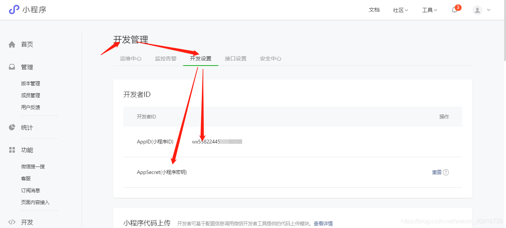Switch to the 接口设置 tab
The height and width of the screenshot is (228, 506).
tap(235, 58)
